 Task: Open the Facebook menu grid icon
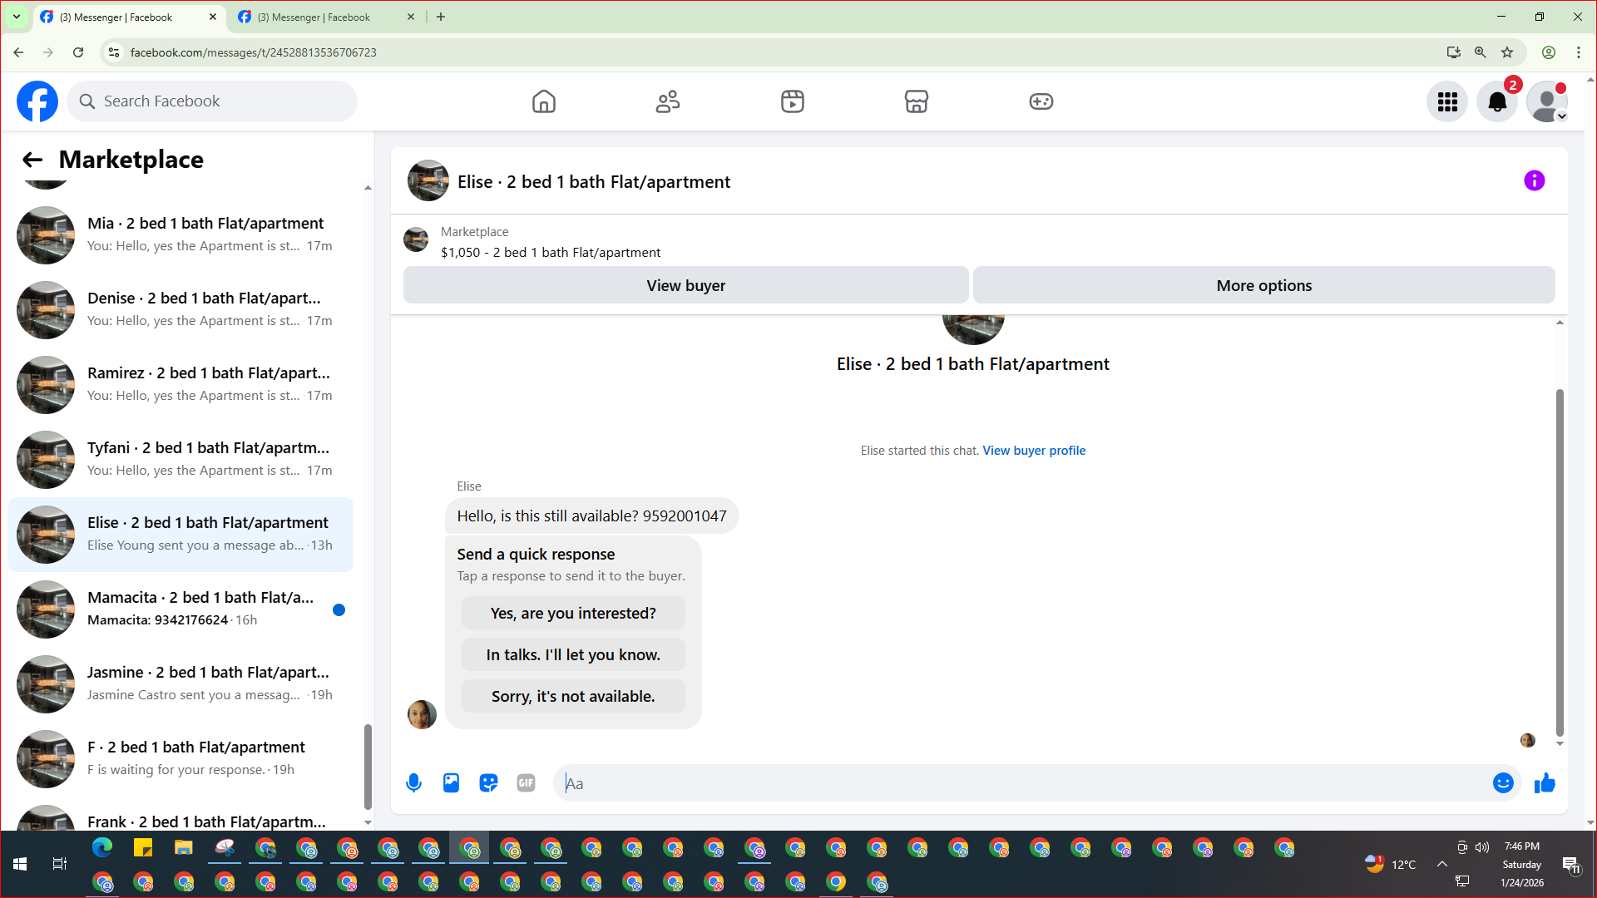pos(1447,101)
